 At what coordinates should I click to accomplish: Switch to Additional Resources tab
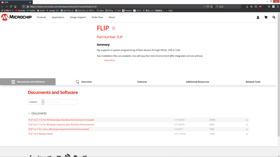[x=197, y=82]
